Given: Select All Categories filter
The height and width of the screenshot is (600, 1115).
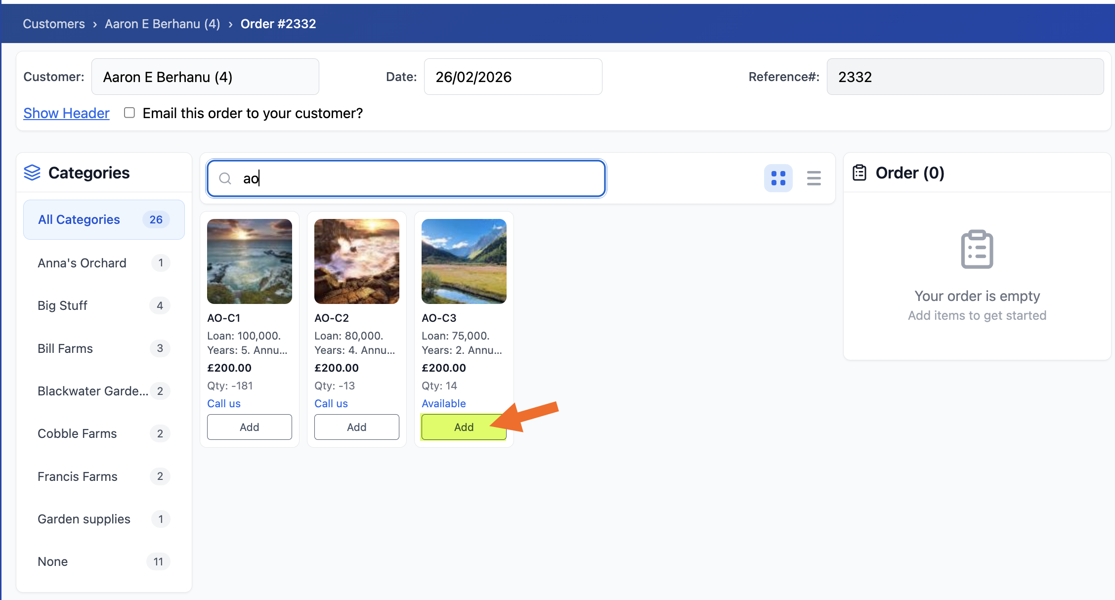Looking at the screenshot, I should [x=104, y=219].
